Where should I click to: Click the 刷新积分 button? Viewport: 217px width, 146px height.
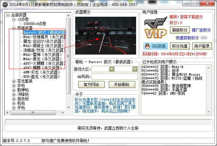(180, 30)
